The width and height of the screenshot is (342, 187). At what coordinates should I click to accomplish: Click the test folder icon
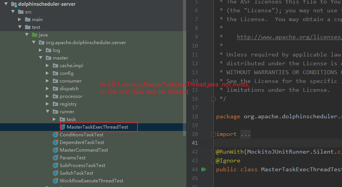[x=28, y=27]
